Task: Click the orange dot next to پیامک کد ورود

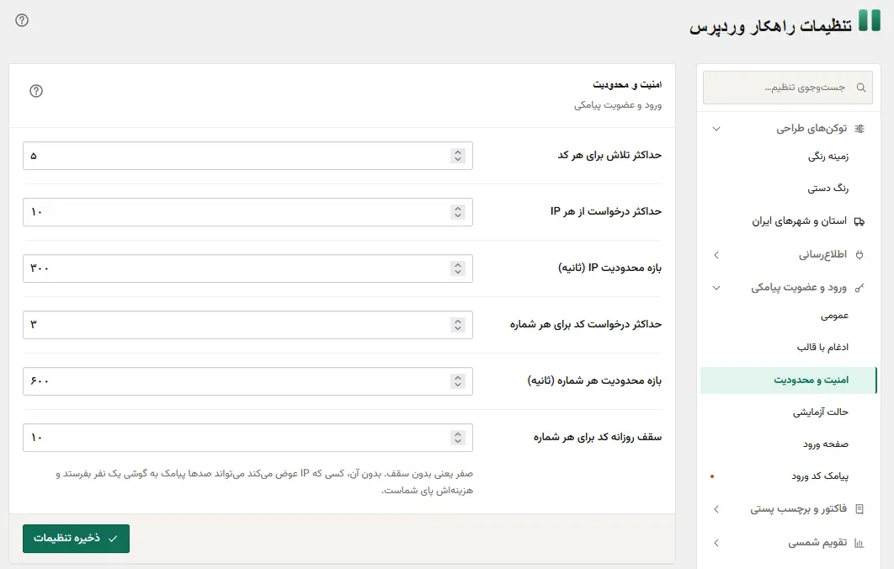Action: [712, 476]
